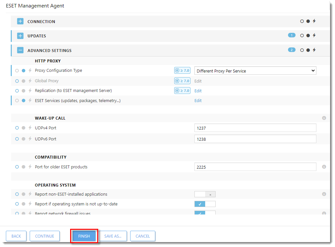Viewport: 335px width, 247px height.
Task: Toggle Report if operating system not up-to-date switch
Action: pyautogui.click(x=205, y=204)
